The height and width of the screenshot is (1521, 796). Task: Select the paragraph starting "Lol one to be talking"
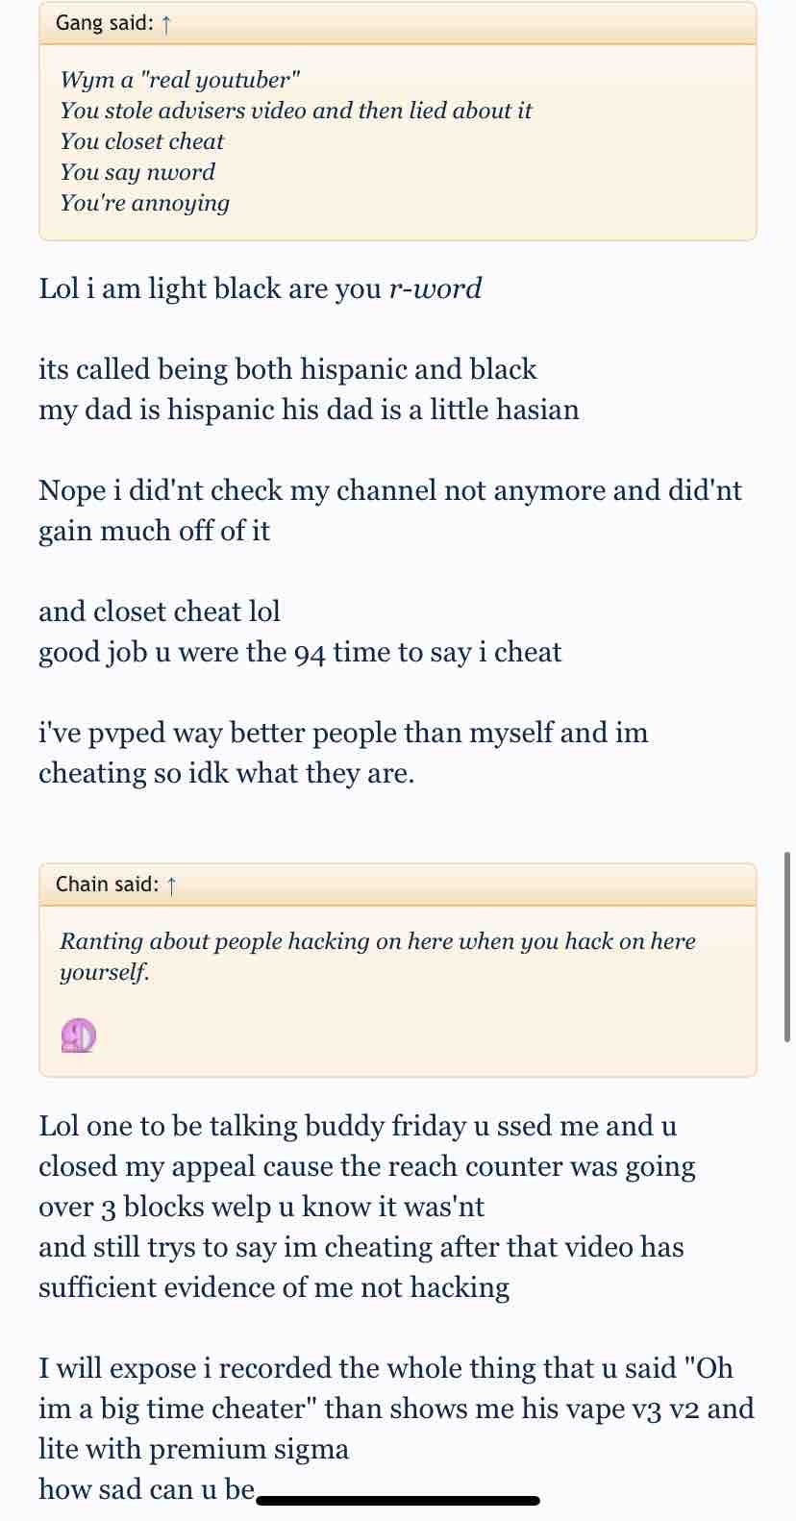tap(367, 1207)
